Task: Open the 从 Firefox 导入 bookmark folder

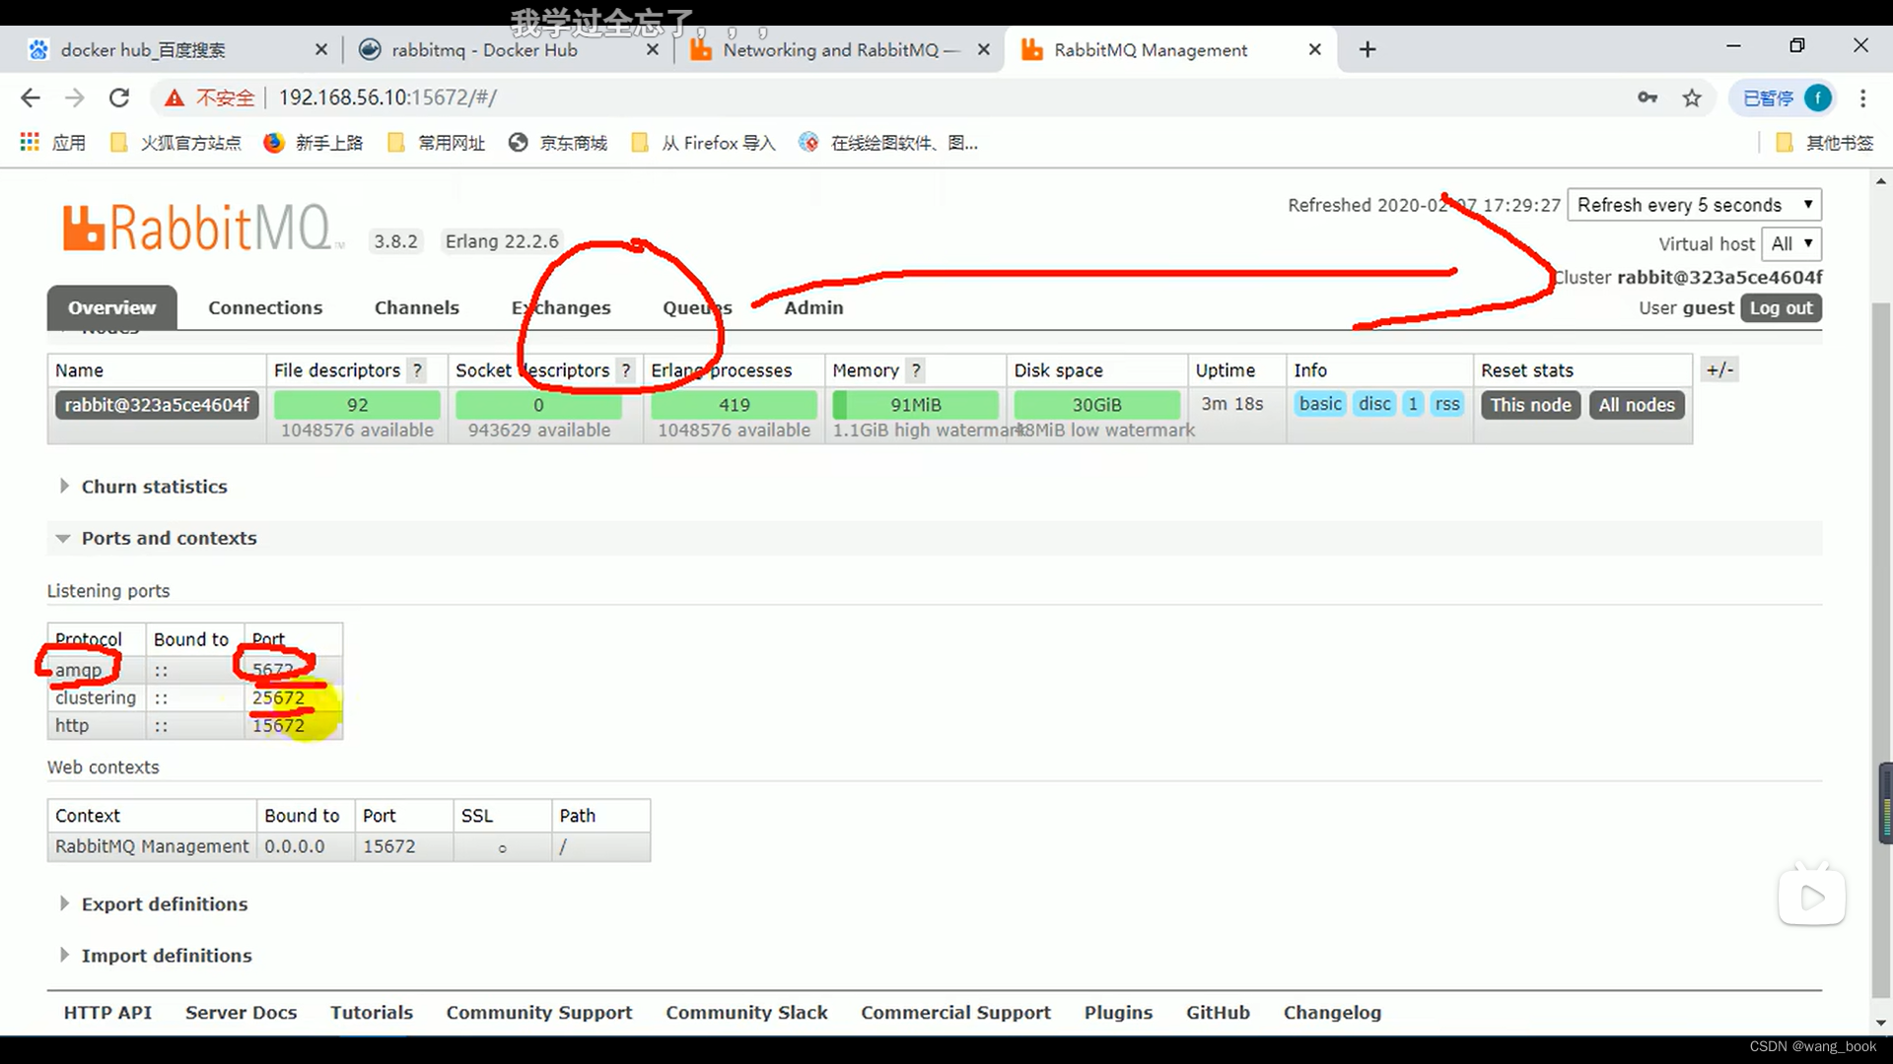Action: click(x=704, y=143)
